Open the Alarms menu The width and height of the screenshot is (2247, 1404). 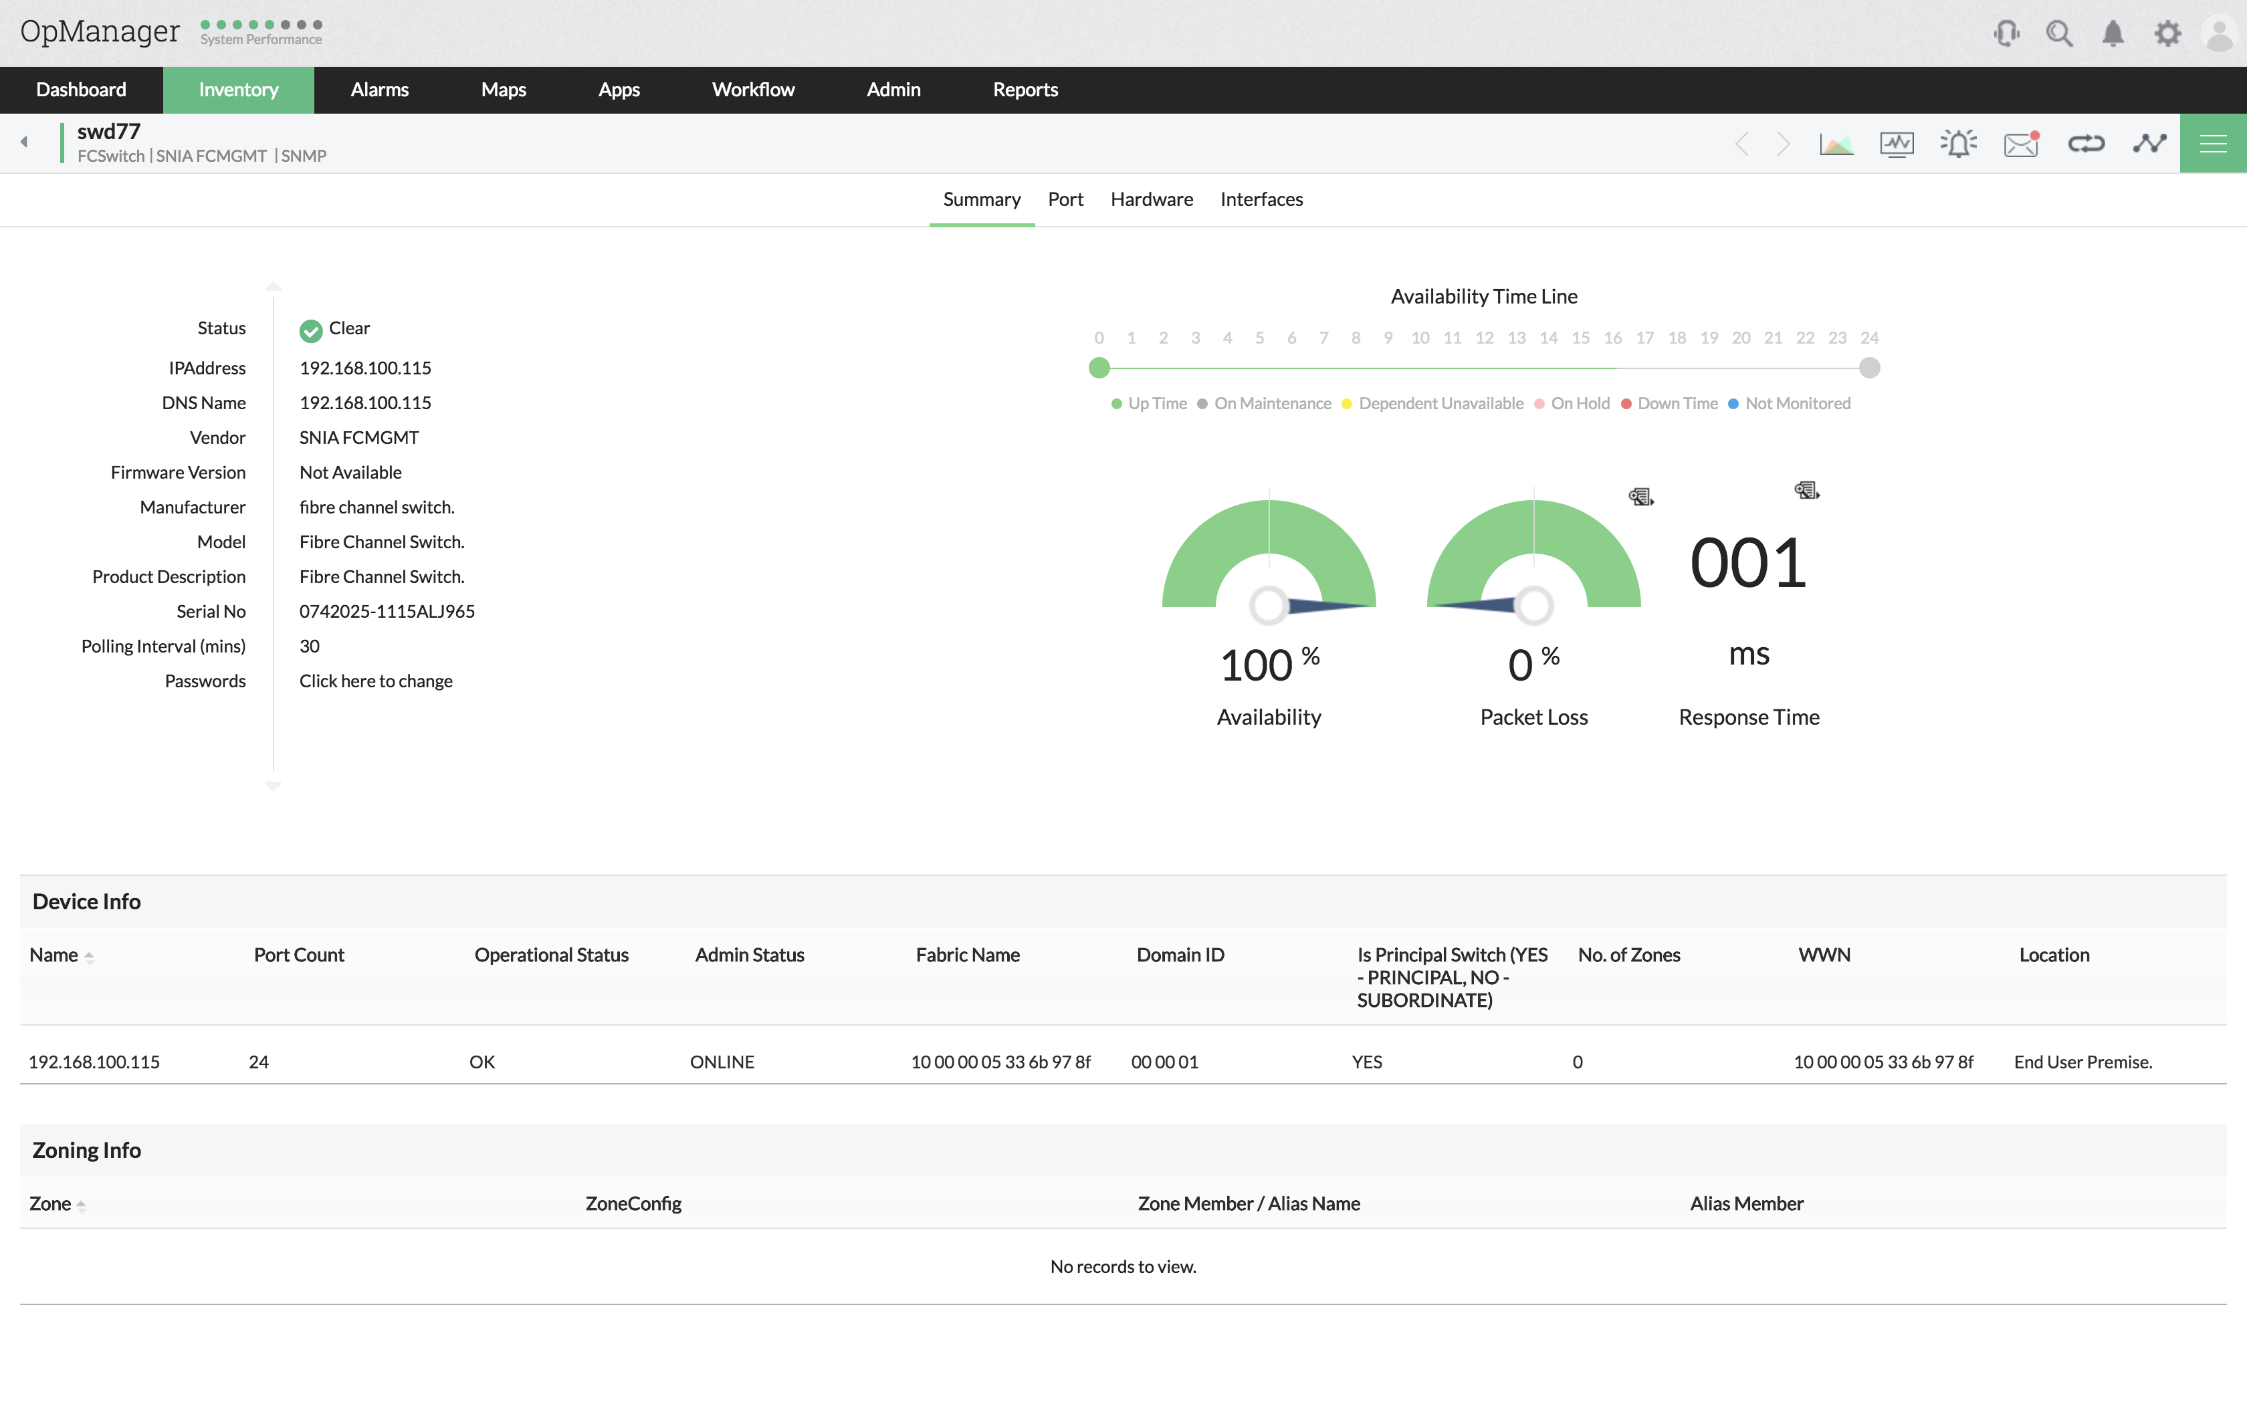coord(379,90)
